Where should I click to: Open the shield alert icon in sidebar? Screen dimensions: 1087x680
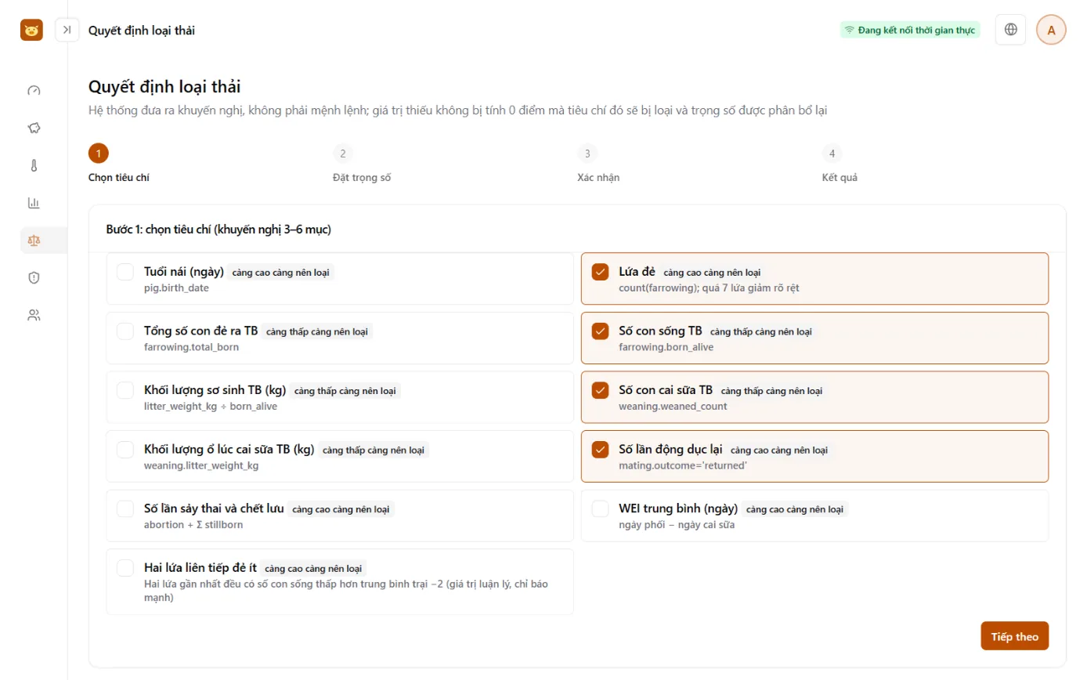coord(34,277)
